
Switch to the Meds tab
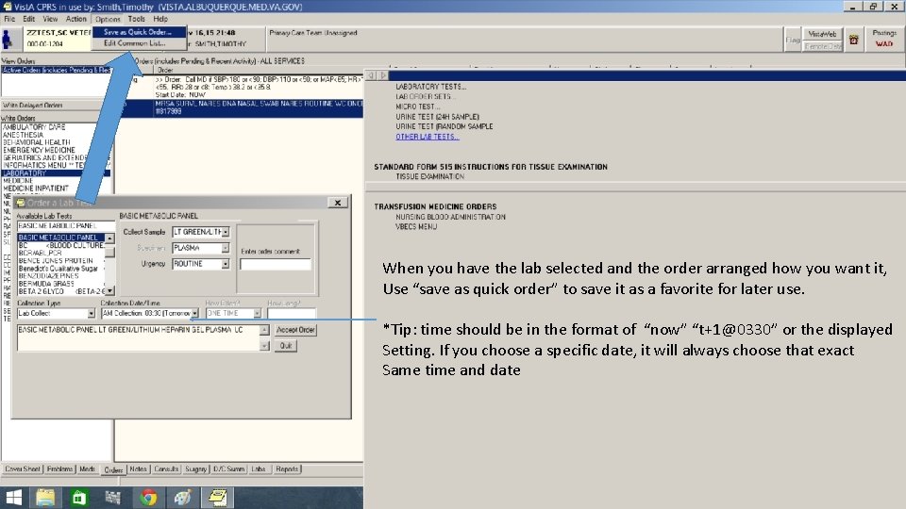87,469
